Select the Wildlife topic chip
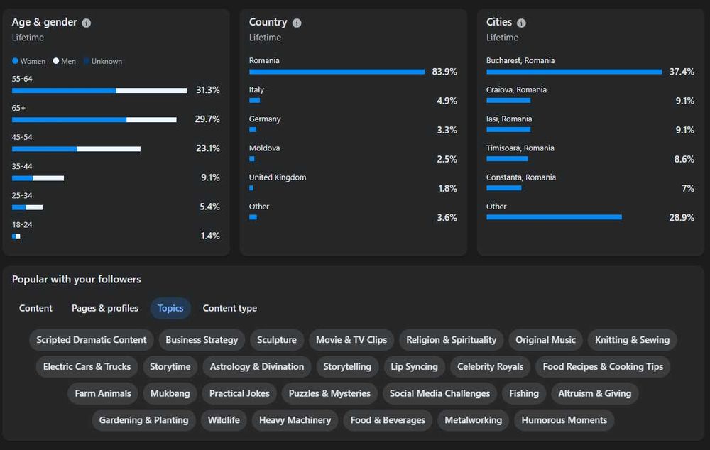710x450 pixels. [224, 420]
